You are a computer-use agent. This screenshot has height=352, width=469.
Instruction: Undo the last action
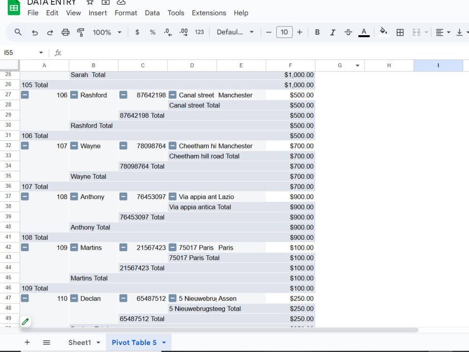pyautogui.click(x=35, y=32)
